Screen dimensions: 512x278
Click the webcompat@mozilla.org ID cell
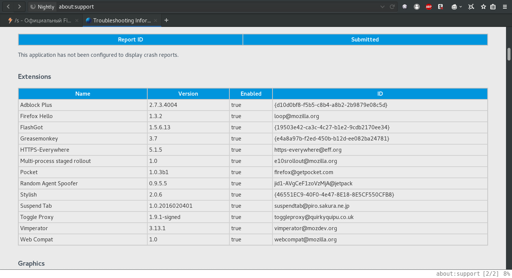click(380, 240)
